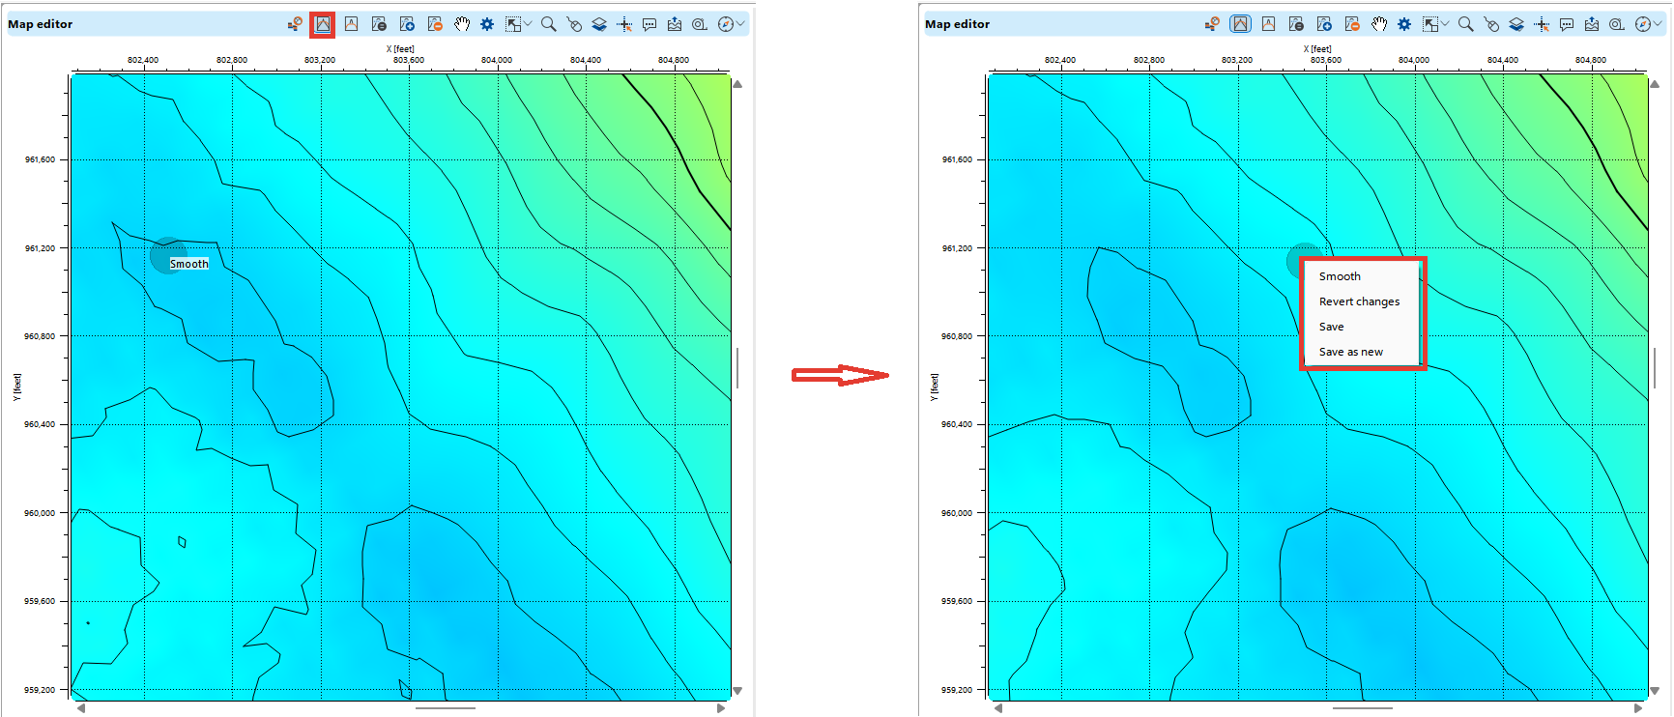Open the comment annotation icon in right toolbar
Image resolution: width=1674 pixels, height=717 pixels.
1567,24
